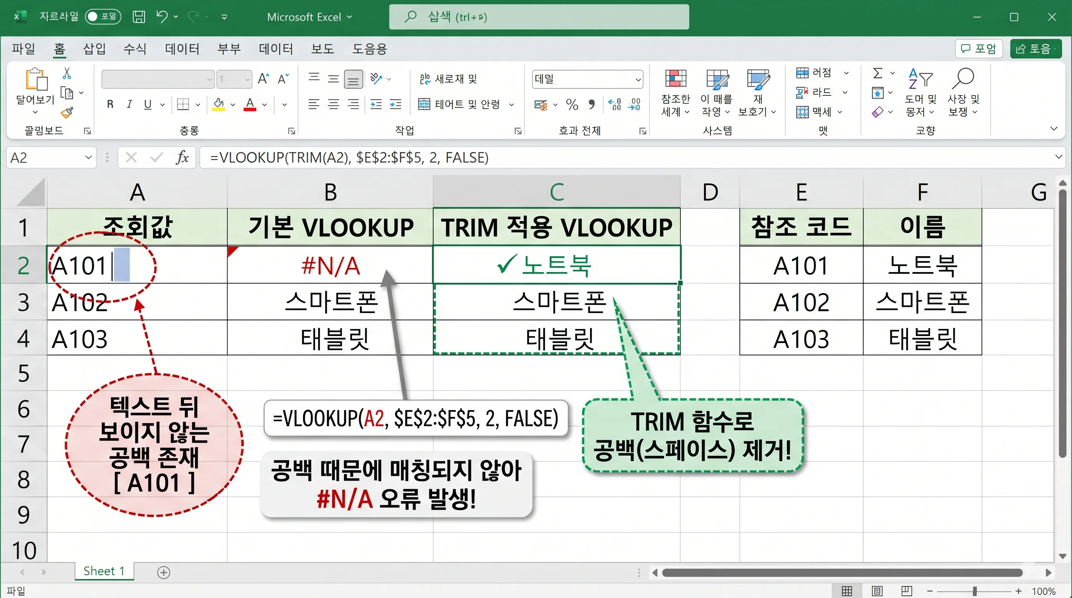Click the wrap text button

point(448,79)
